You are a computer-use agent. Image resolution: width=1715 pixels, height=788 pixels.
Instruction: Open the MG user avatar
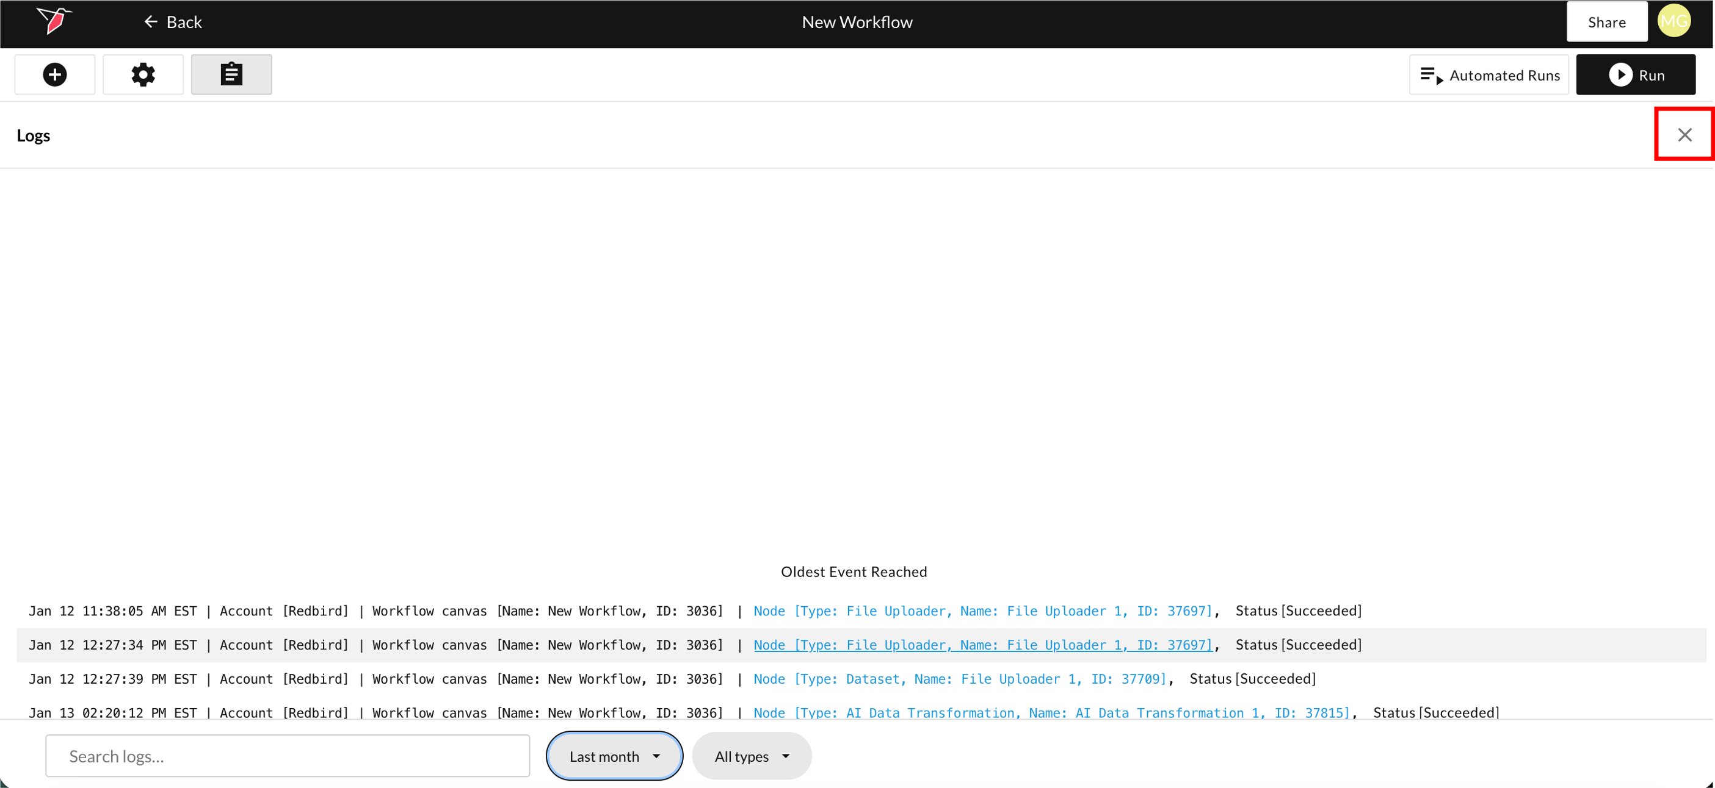click(x=1673, y=21)
